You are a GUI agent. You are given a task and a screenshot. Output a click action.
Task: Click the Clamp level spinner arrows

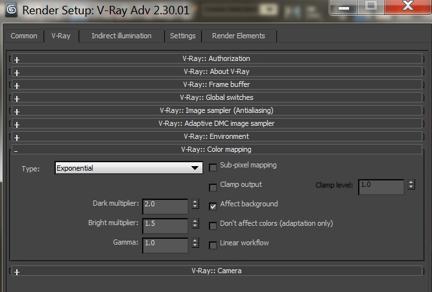point(411,184)
